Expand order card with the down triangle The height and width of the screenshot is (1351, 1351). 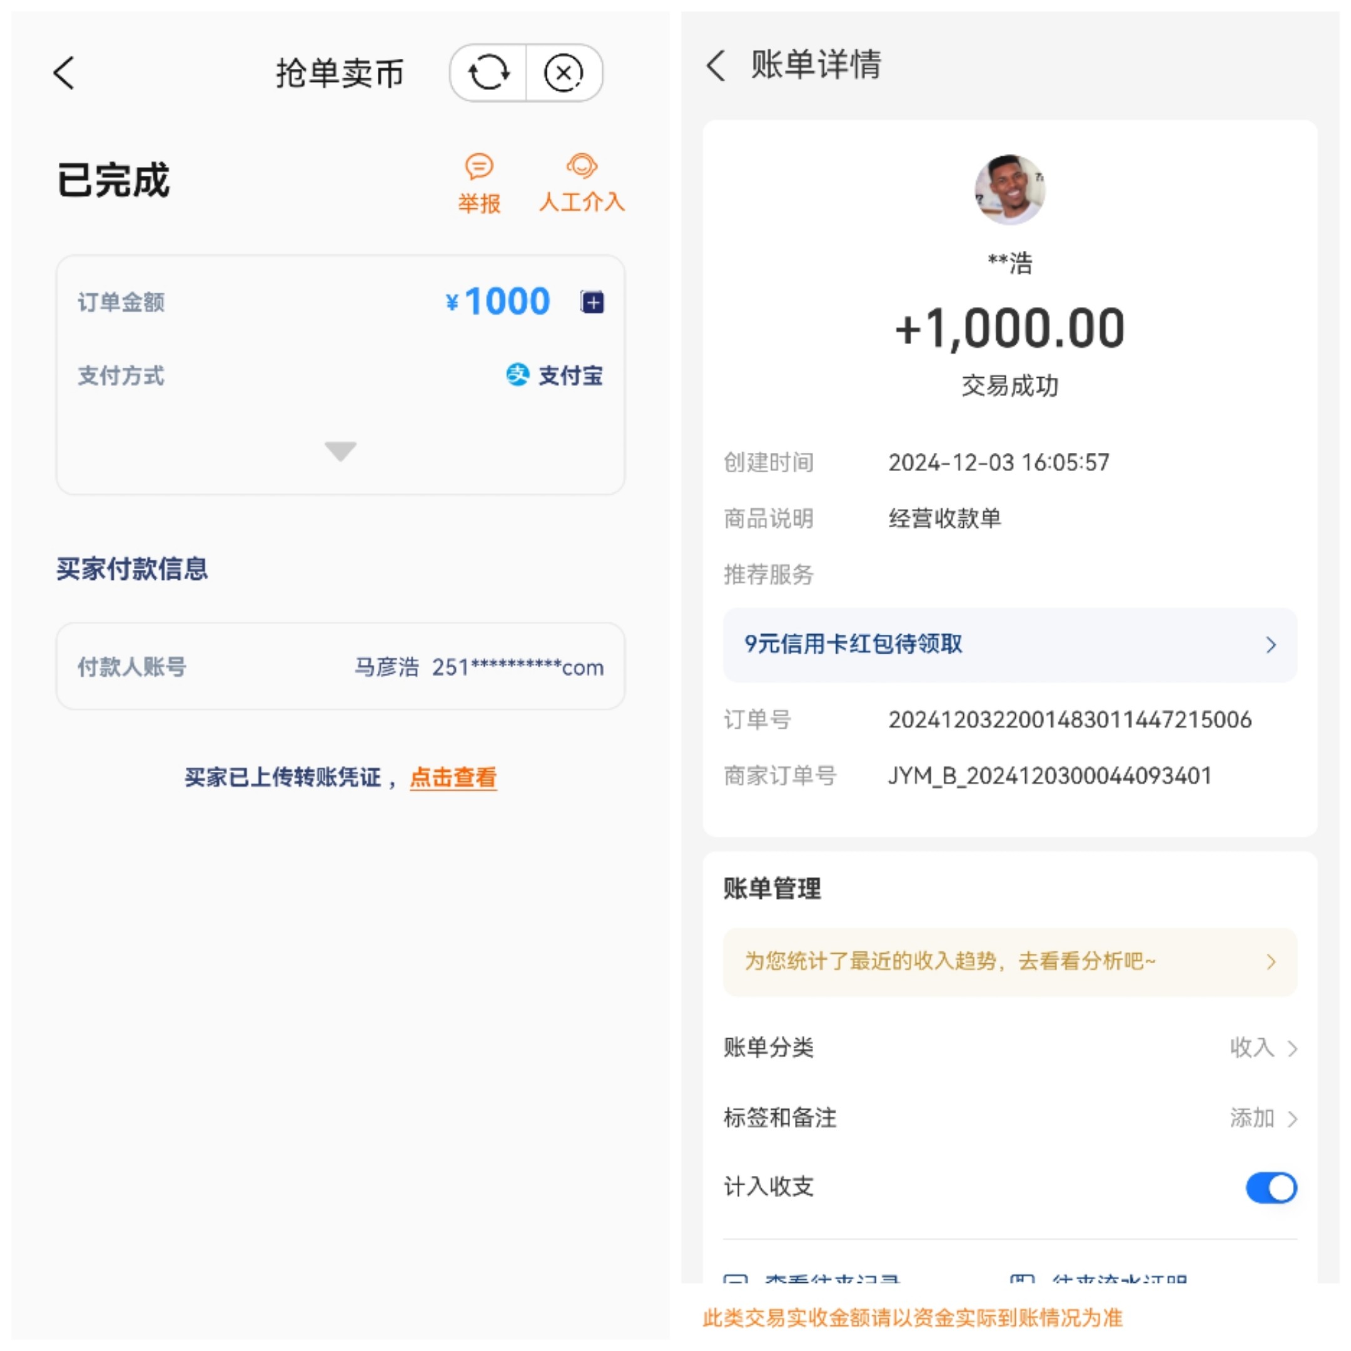coord(340,451)
